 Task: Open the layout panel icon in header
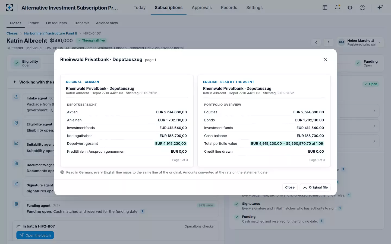tap(325, 8)
